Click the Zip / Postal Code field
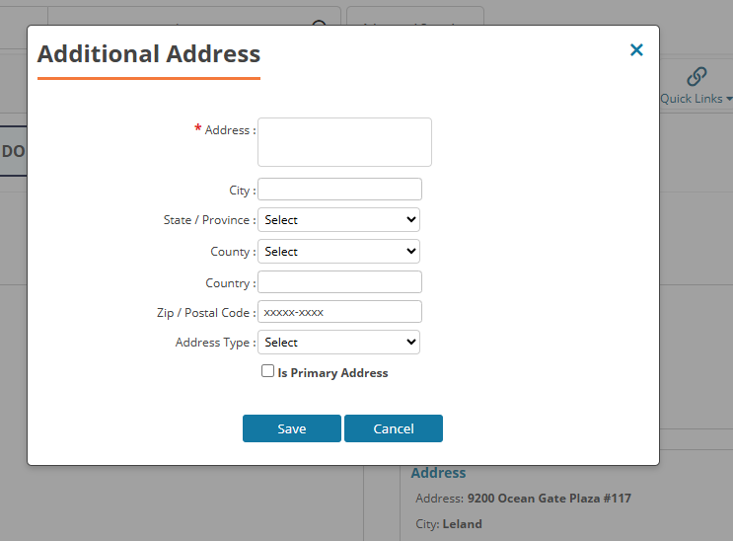 point(339,312)
